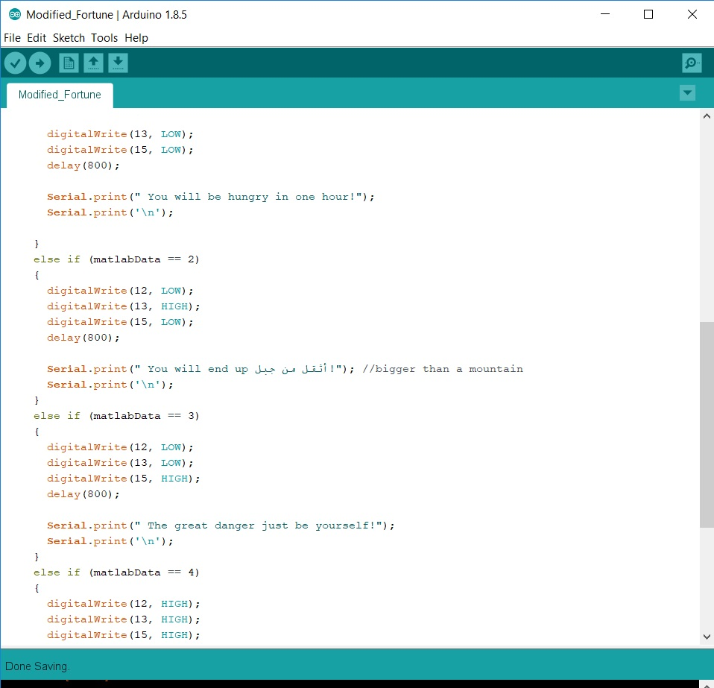
Task: Upload the sketch with the arrow button
Action: coord(40,63)
